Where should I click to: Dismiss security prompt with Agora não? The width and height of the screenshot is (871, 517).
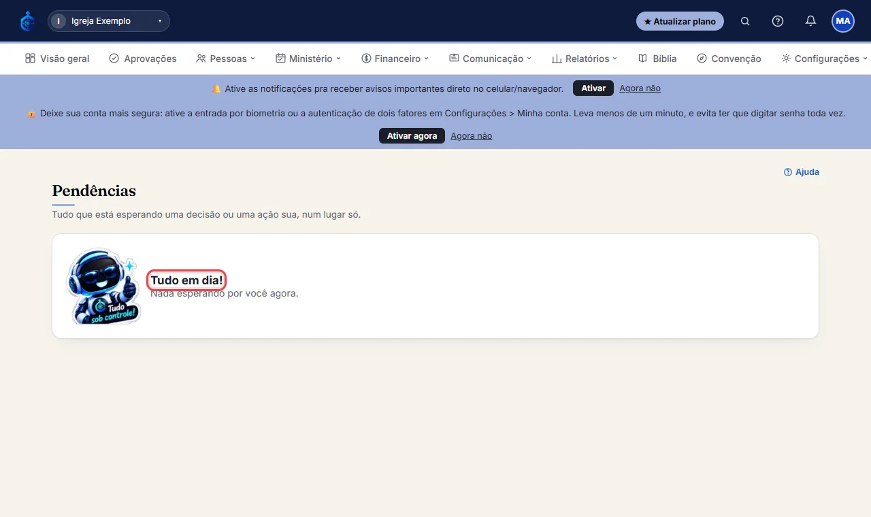(471, 136)
